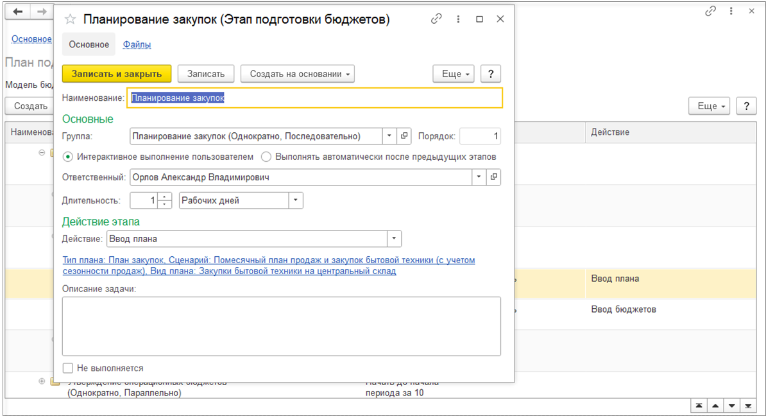The height and width of the screenshot is (416, 766).
Task: Switch to the Файлы tab
Action: point(137,44)
